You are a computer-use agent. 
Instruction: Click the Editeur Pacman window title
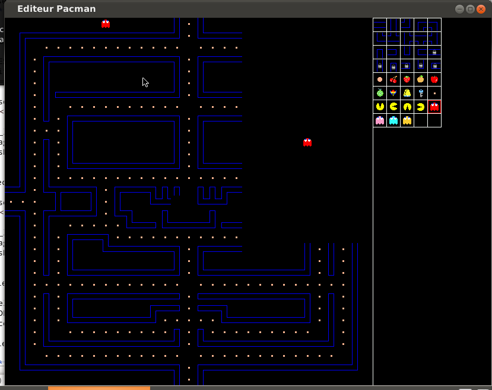[x=56, y=9]
